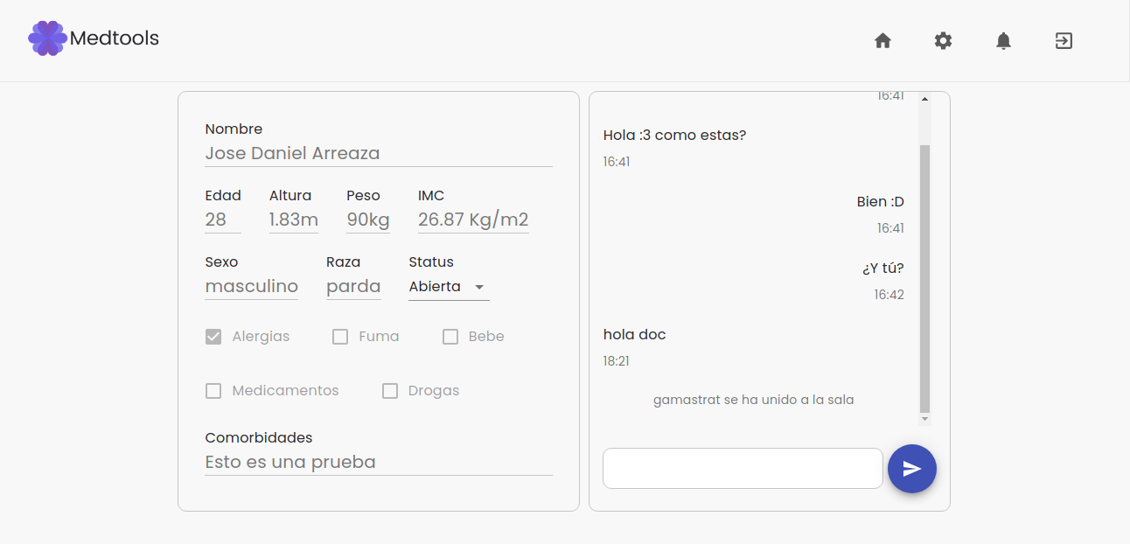Viewport: 1130px width, 544px height.
Task: Open settings gear icon
Action: 943,40
